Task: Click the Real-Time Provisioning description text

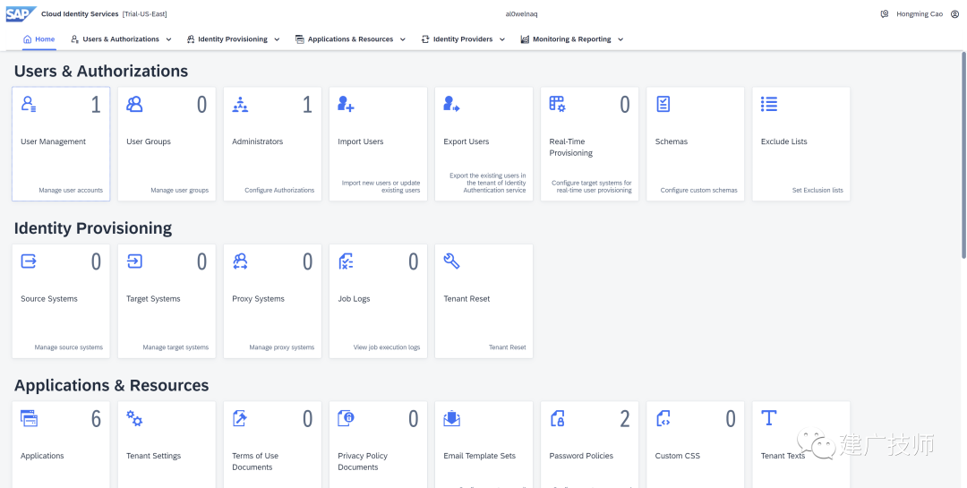Action: (x=592, y=186)
